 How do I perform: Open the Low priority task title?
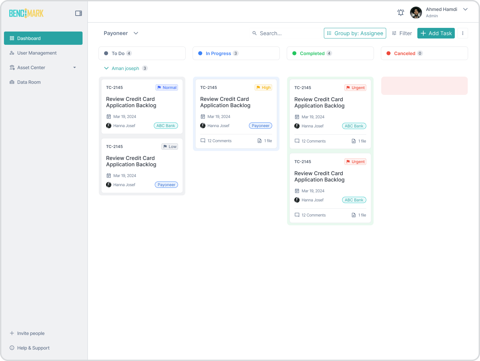pyautogui.click(x=131, y=161)
